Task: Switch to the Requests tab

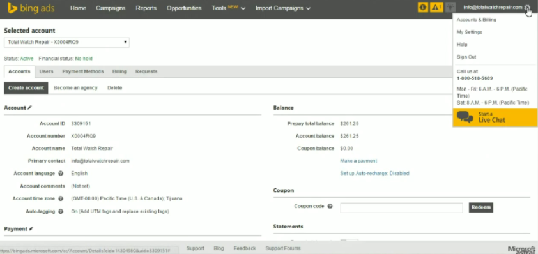Action: 146,71
